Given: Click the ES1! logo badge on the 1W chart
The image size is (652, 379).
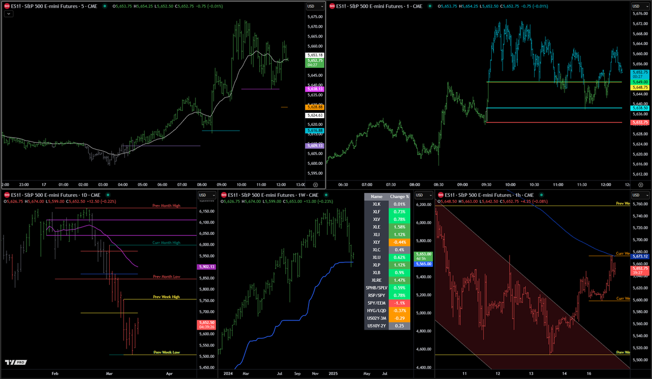Looking at the screenshot, I should pos(223,195).
